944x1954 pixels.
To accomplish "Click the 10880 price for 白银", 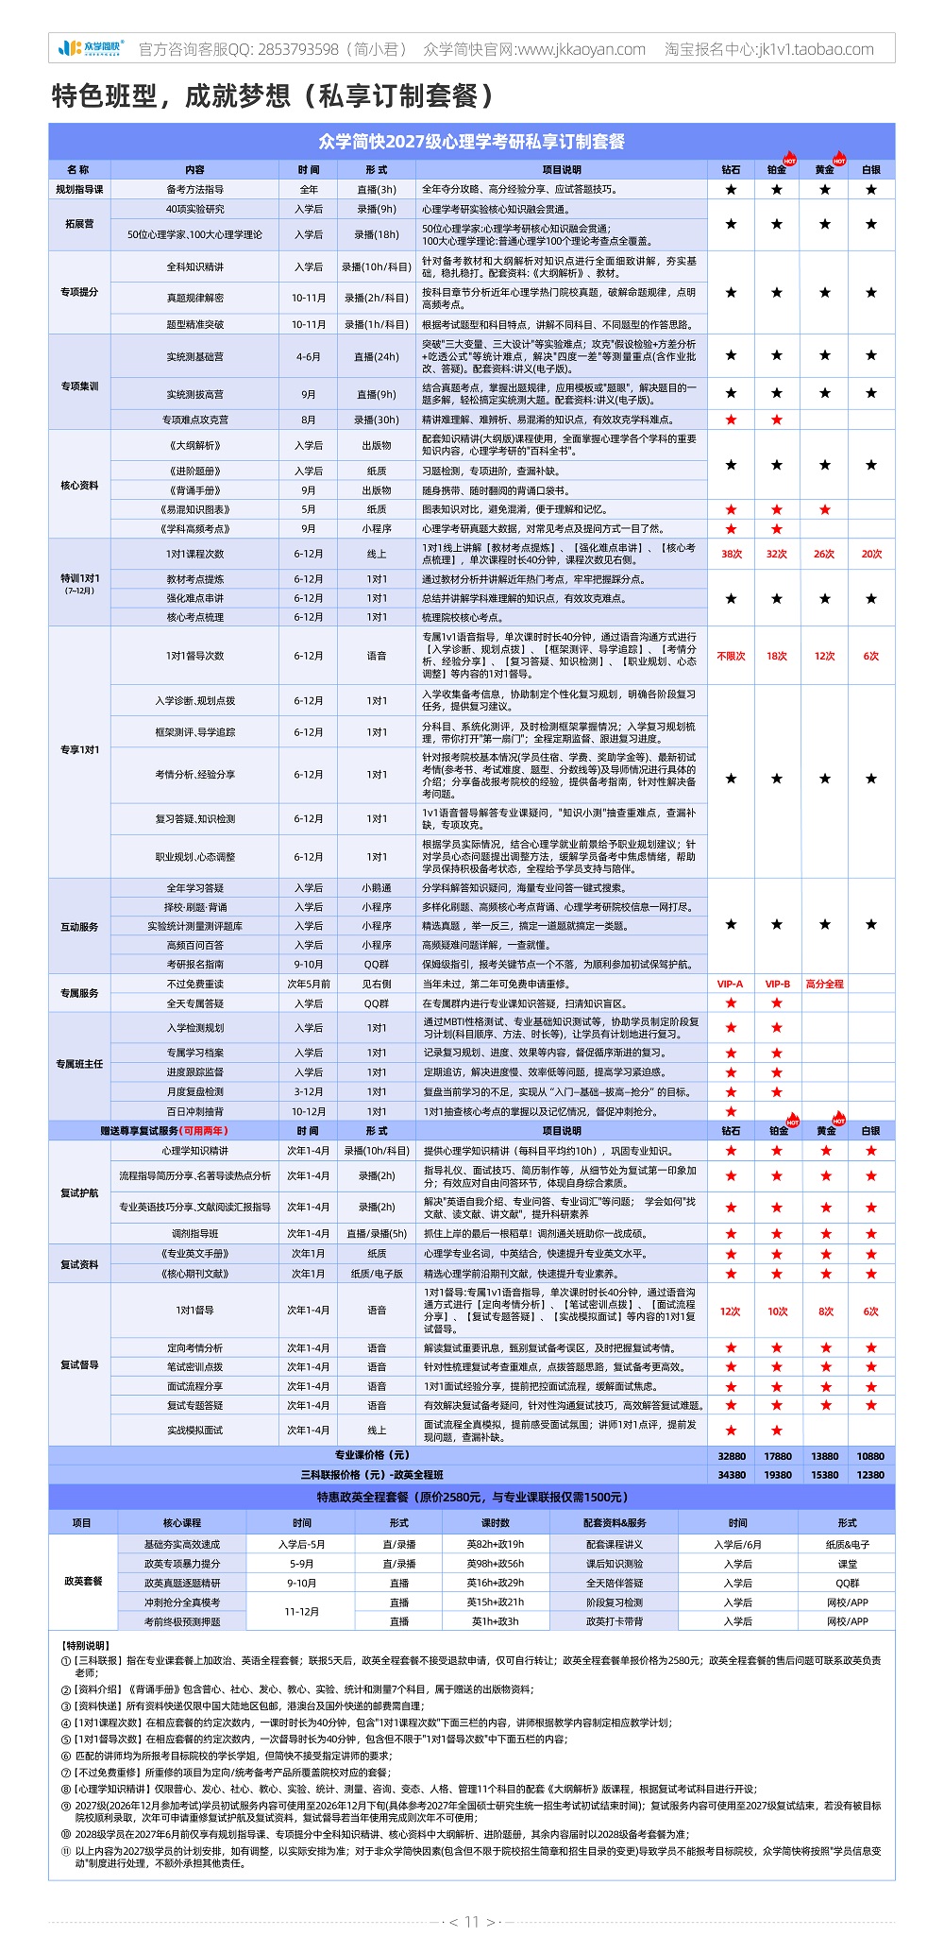I will click(x=871, y=1456).
